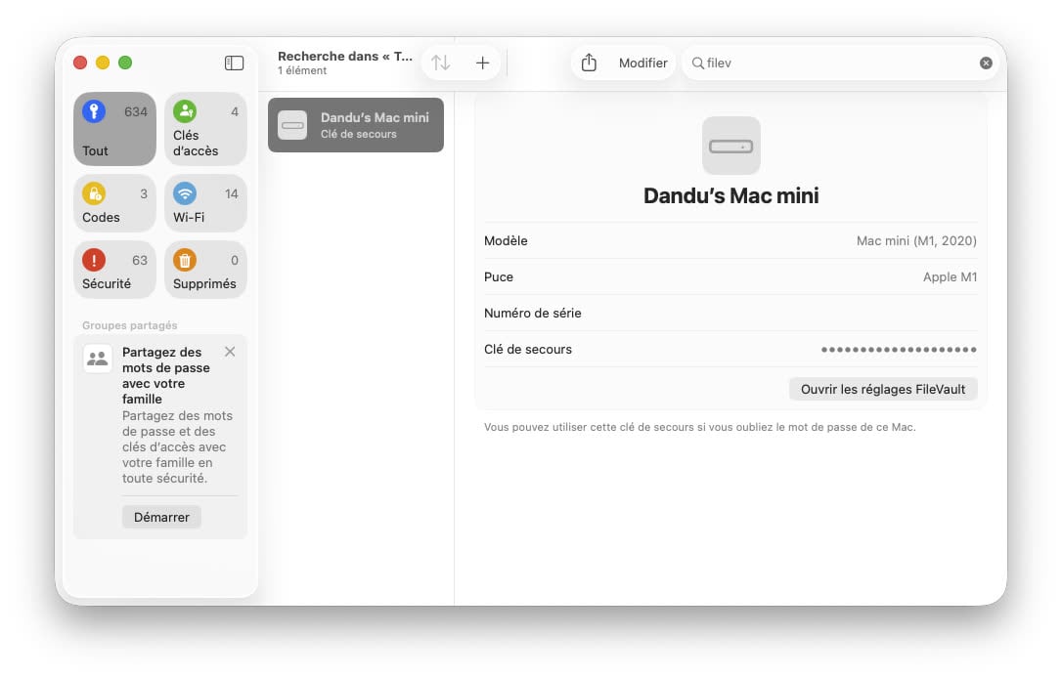Reveal the hidden Clé de secours value

click(898, 350)
